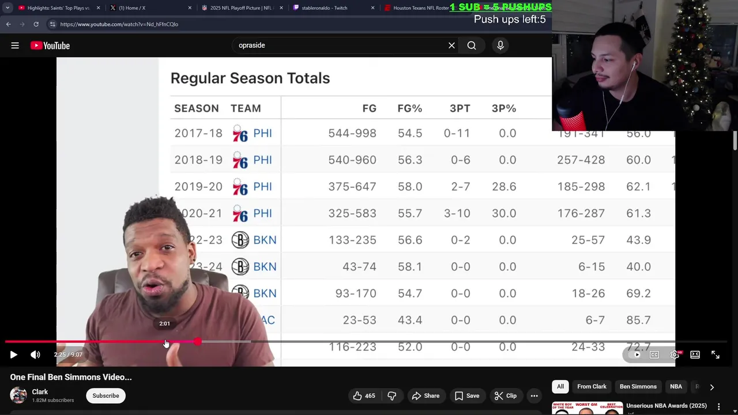Open the Clark channel name link

coord(40,392)
